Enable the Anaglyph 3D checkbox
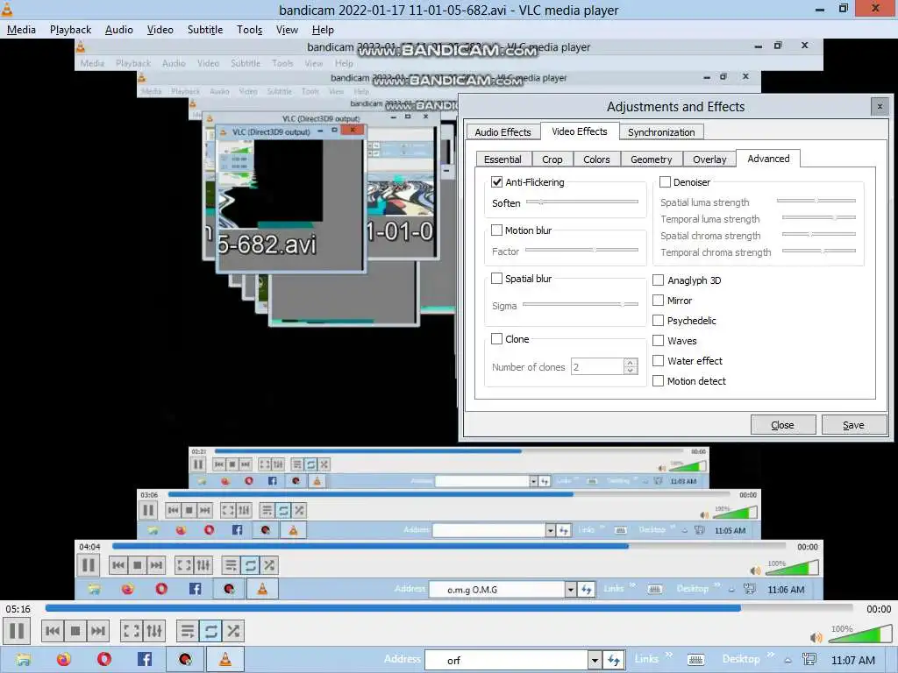 [658, 280]
